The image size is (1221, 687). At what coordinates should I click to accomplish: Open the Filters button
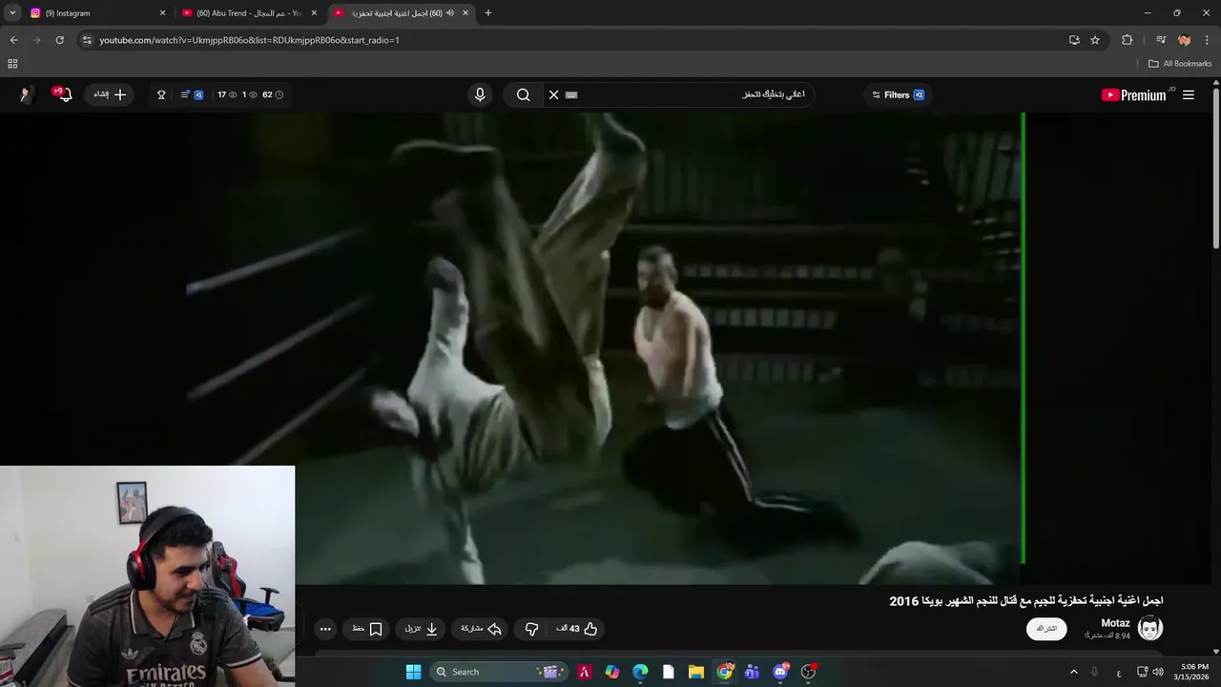pyautogui.click(x=899, y=94)
